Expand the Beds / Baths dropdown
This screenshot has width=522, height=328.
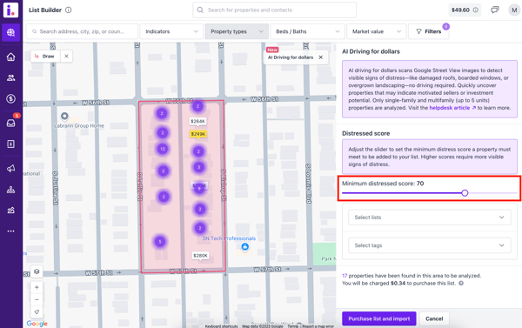coord(307,31)
